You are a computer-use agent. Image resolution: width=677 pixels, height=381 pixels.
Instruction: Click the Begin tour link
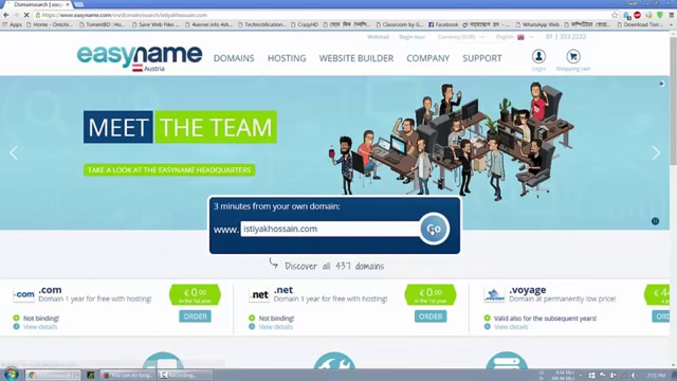pos(412,37)
